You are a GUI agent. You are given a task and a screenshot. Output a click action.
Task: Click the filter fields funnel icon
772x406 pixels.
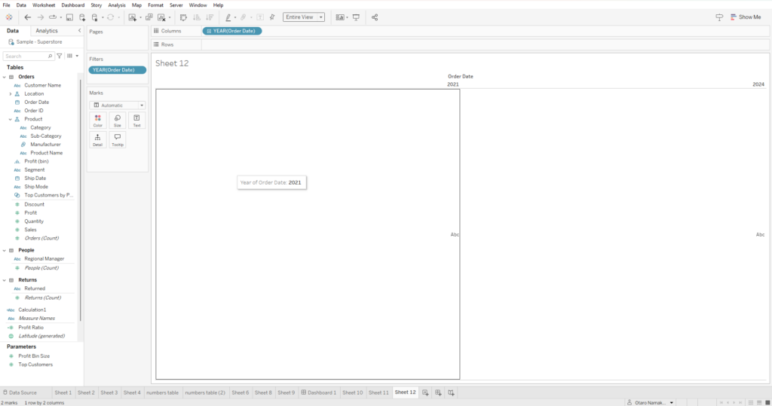click(x=60, y=56)
